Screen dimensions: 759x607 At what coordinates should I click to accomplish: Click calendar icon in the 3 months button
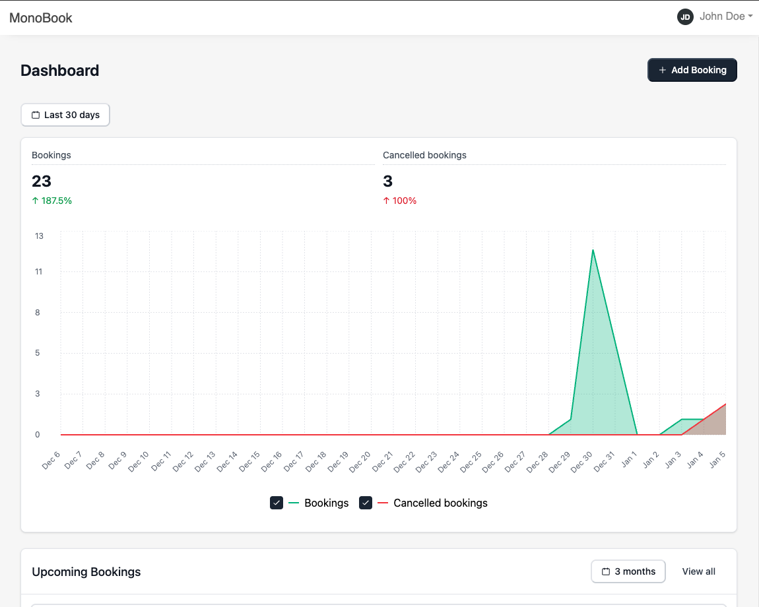pos(606,571)
